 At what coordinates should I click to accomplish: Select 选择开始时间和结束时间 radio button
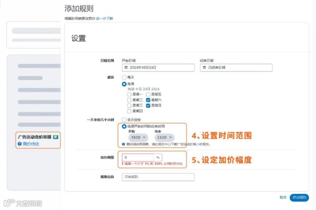(124, 126)
